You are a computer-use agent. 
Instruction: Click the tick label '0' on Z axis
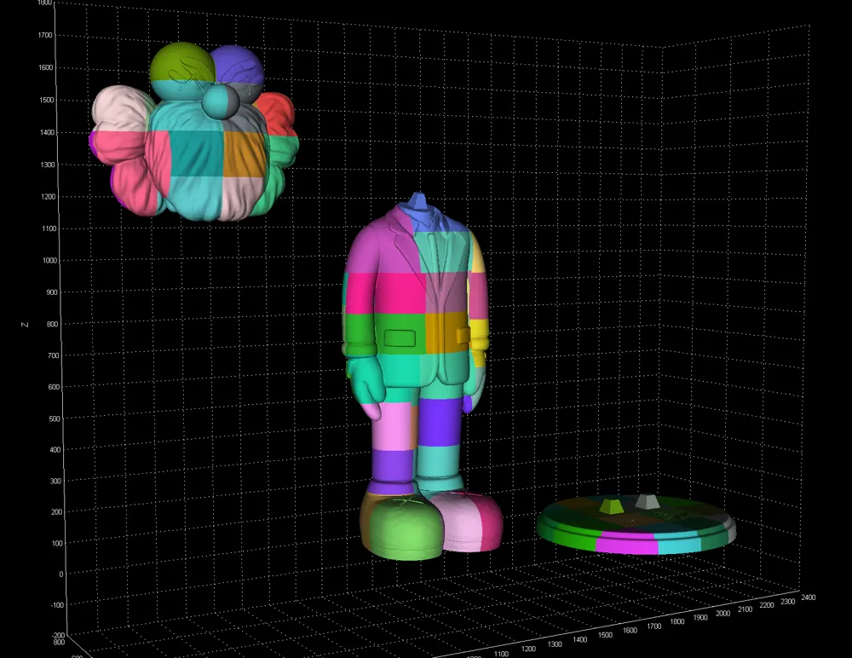coord(60,574)
